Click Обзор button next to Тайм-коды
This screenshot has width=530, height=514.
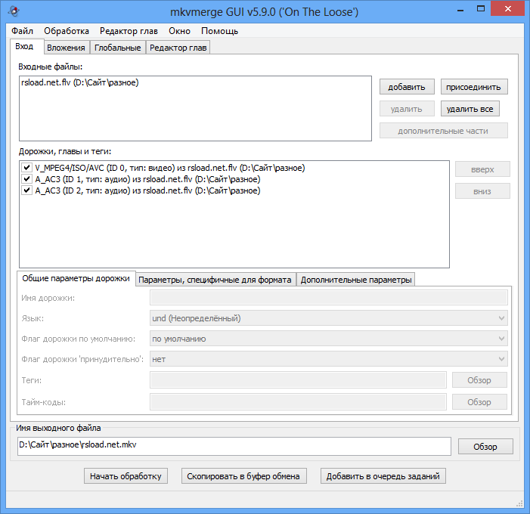(479, 402)
